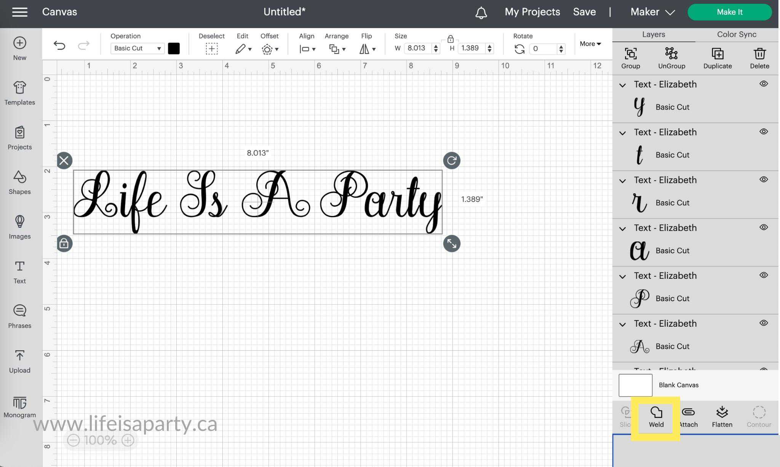Viewport: 780px width, 467px height.
Task: Click the Contour tool
Action: 759,417
